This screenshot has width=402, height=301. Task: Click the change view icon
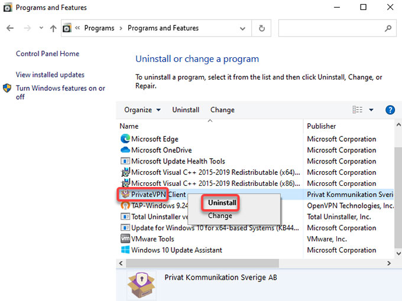click(358, 110)
